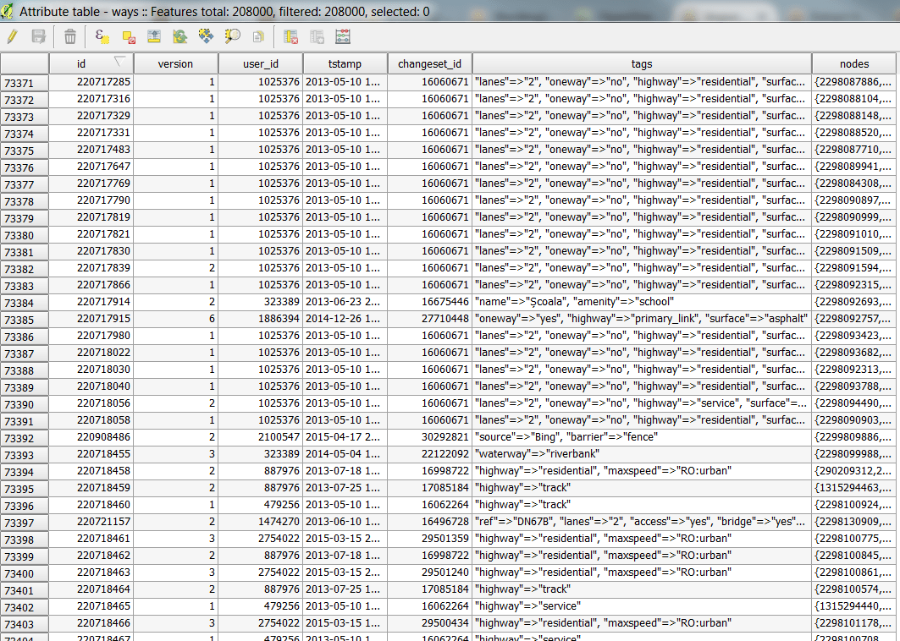
Task: Toggle editing mode with the pencil icon
Action: (12, 36)
